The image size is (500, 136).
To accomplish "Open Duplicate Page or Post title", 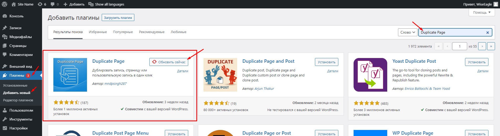I will [267, 133].
